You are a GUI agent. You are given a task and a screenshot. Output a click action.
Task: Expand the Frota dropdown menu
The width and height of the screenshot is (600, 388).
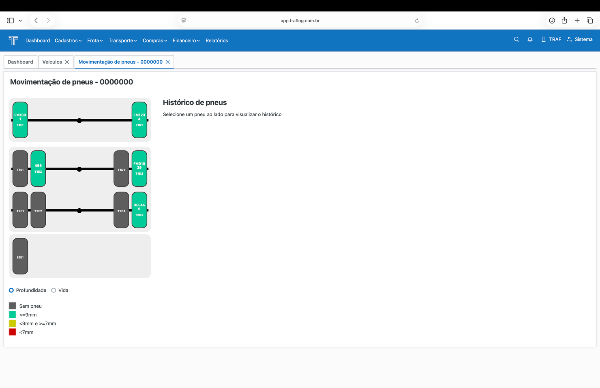(x=95, y=40)
